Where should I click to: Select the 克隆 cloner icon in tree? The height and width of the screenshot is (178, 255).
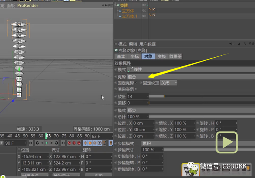tap(118, 5)
